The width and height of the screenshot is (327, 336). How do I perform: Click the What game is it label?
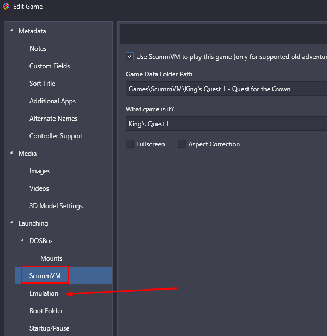point(150,109)
